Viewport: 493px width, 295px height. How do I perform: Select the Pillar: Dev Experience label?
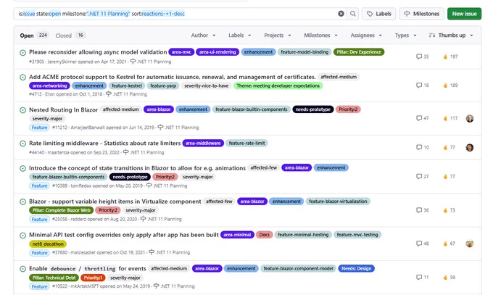pos(359,52)
